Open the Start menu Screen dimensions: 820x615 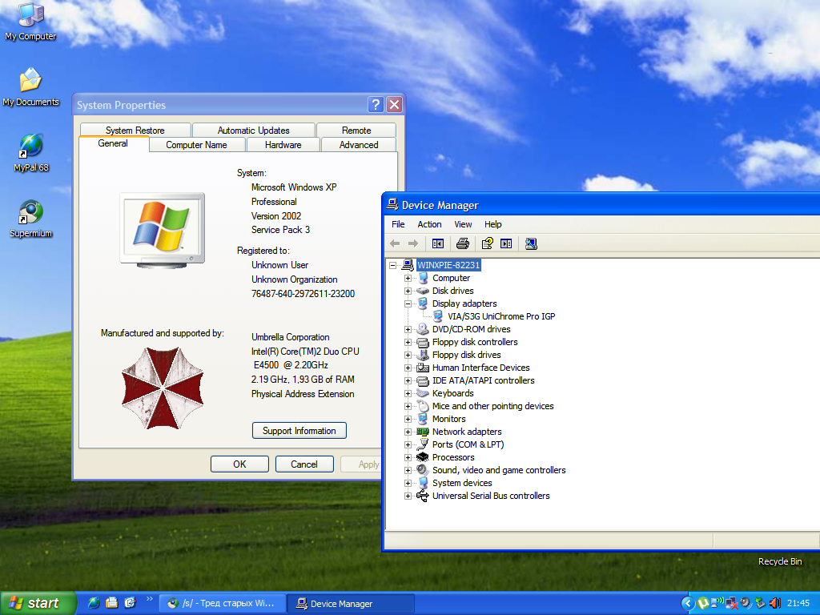[x=38, y=604]
